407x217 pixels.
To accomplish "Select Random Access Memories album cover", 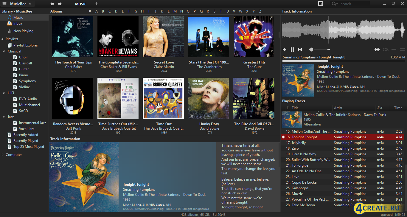I will 73,98.
